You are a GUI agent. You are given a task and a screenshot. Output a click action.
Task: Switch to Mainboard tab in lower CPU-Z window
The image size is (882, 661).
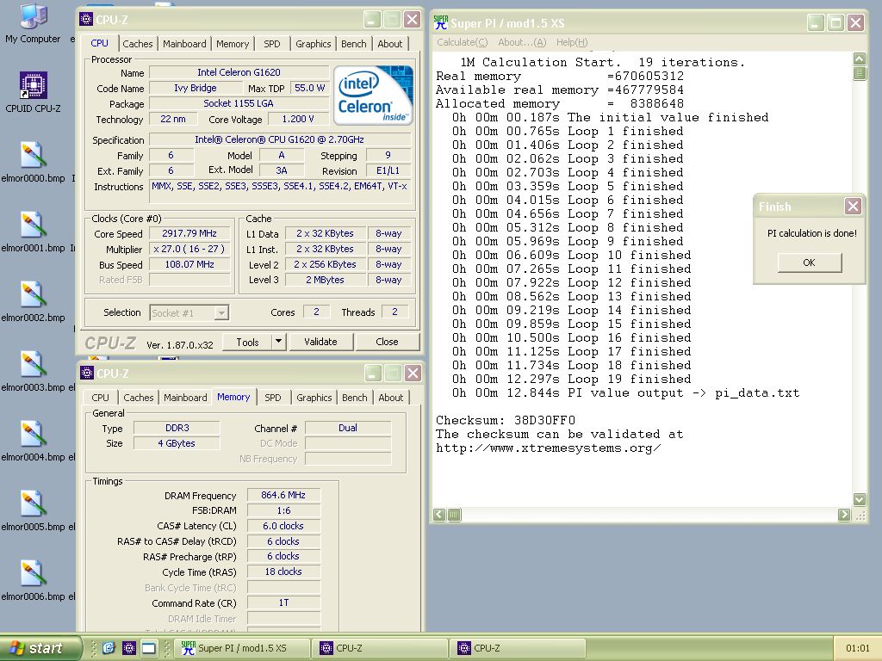pos(186,398)
